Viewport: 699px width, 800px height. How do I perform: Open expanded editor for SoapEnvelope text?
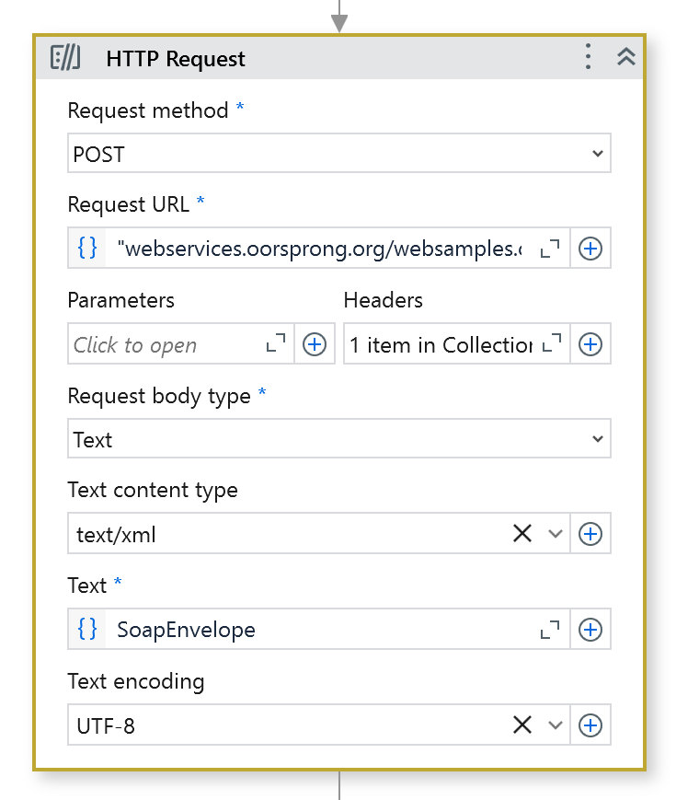tap(550, 630)
